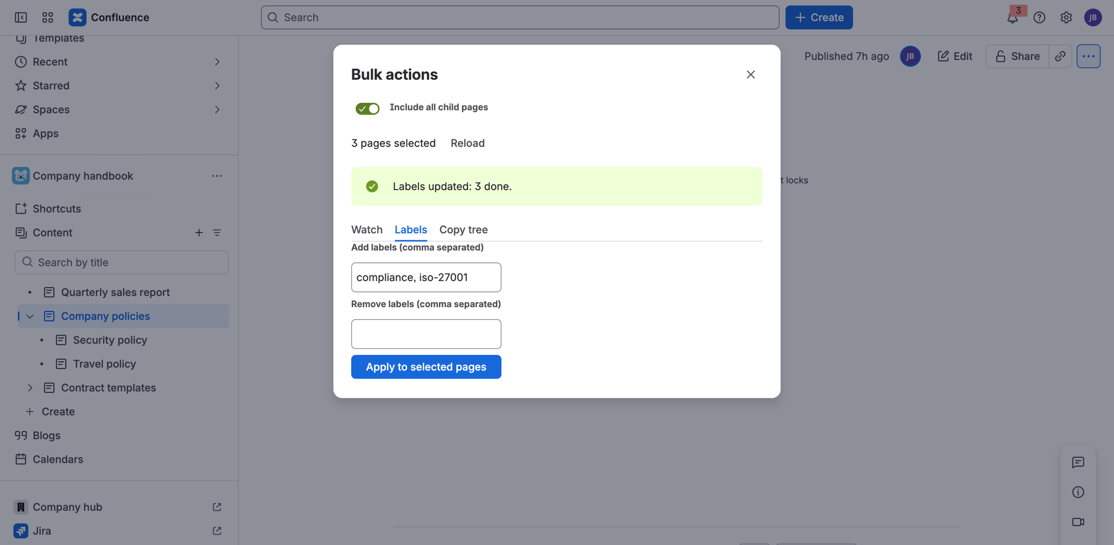This screenshot has height=545, width=1114.
Task: Open Company handbook space options ellipsis
Action: coord(217,176)
